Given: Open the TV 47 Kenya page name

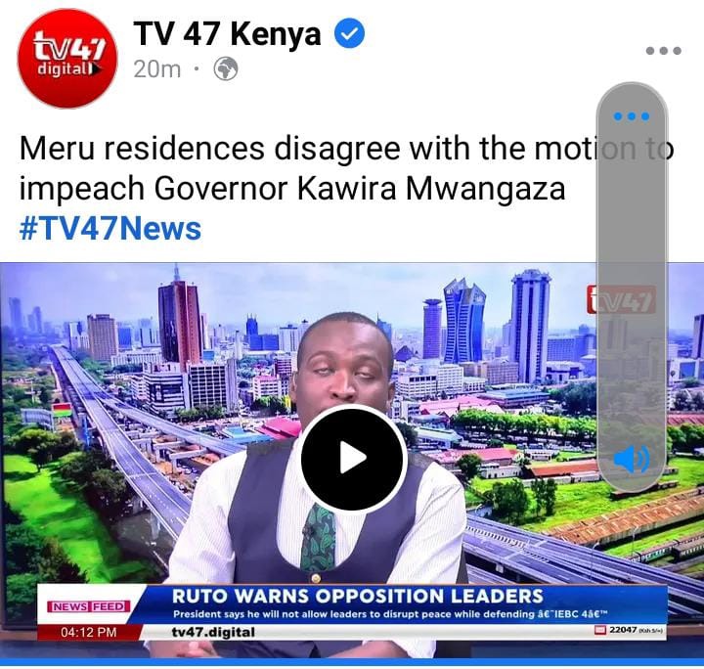Looking at the screenshot, I should (227, 34).
